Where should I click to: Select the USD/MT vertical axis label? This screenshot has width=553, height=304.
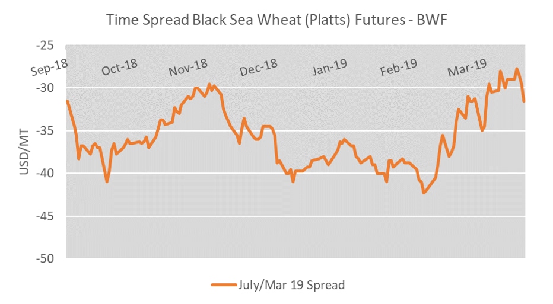coord(25,153)
